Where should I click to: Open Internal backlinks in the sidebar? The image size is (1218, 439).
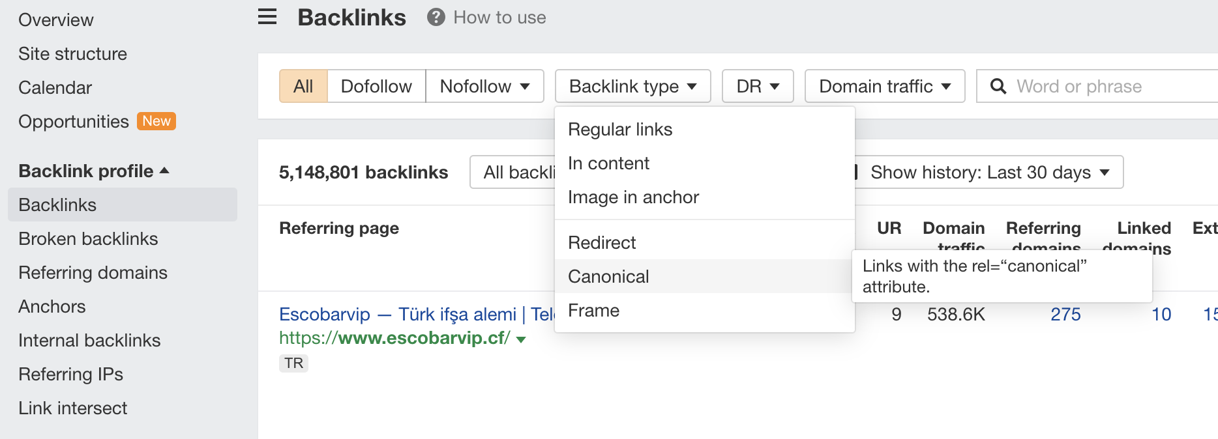(x=89, y=340)
